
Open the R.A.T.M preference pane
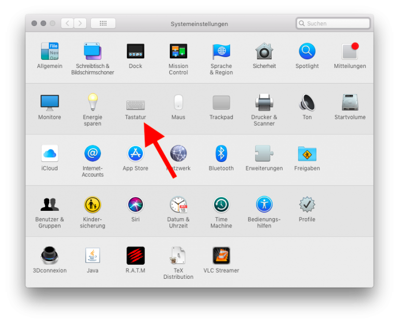[136, 255]
